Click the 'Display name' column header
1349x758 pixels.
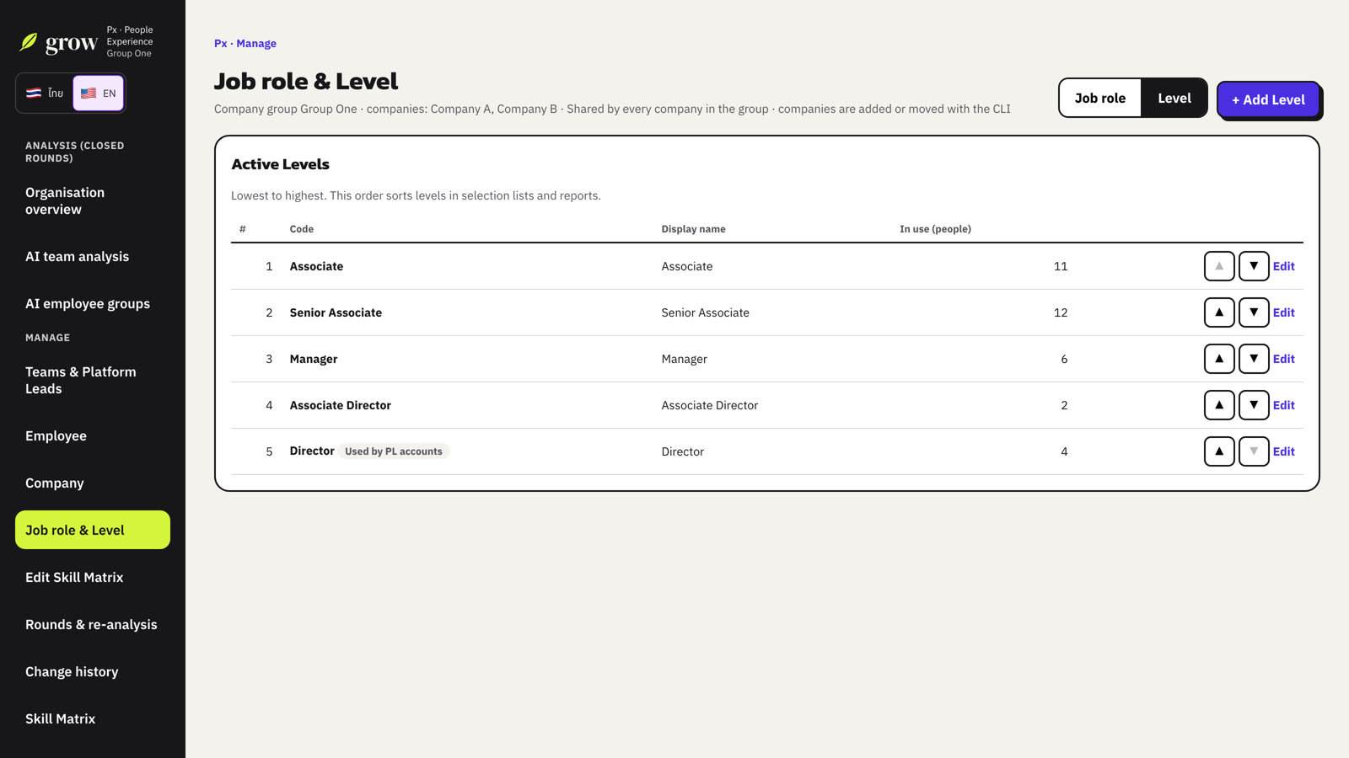(x=693, y=229)
